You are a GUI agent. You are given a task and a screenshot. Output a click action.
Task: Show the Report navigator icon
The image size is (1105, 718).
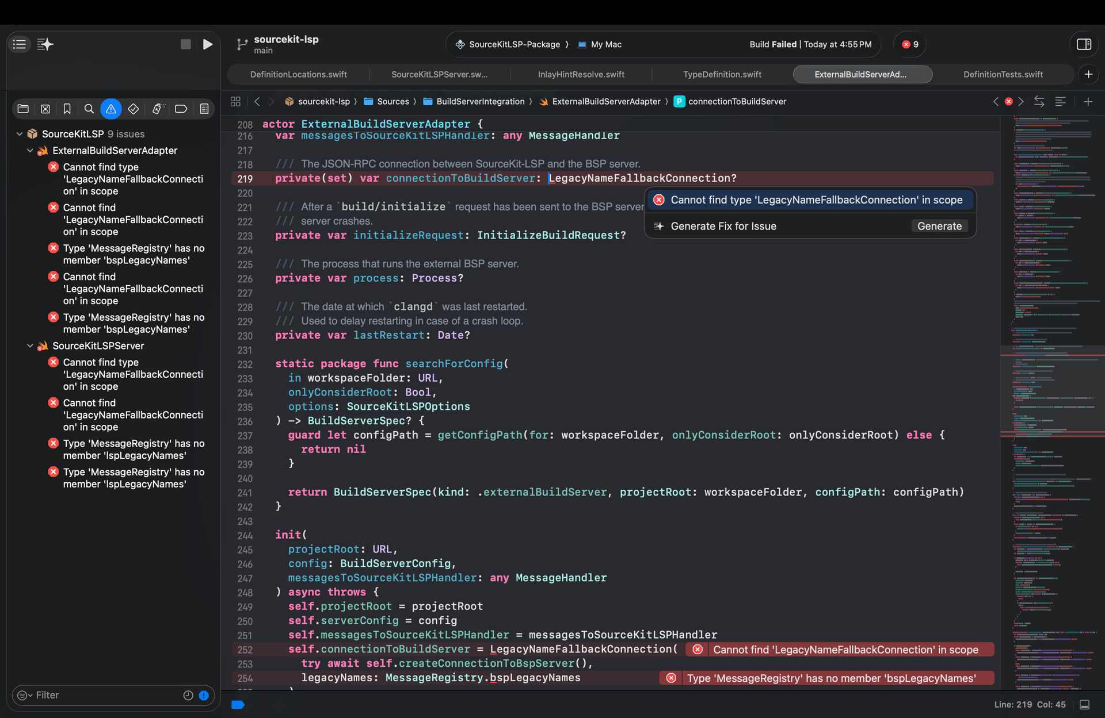pyautogui.click(x=204, y=109)
